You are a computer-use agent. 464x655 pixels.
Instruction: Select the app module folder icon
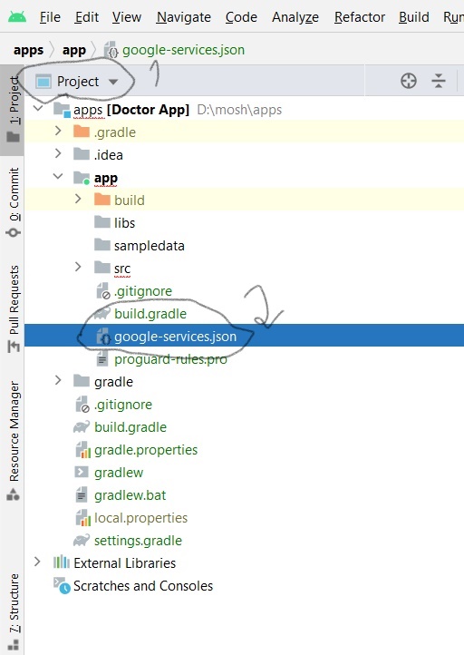(82, 178)
